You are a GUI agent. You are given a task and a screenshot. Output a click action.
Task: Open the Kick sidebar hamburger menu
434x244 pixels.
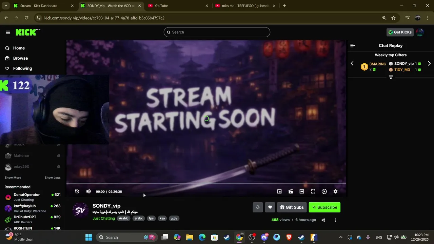(x=8, y=32)
